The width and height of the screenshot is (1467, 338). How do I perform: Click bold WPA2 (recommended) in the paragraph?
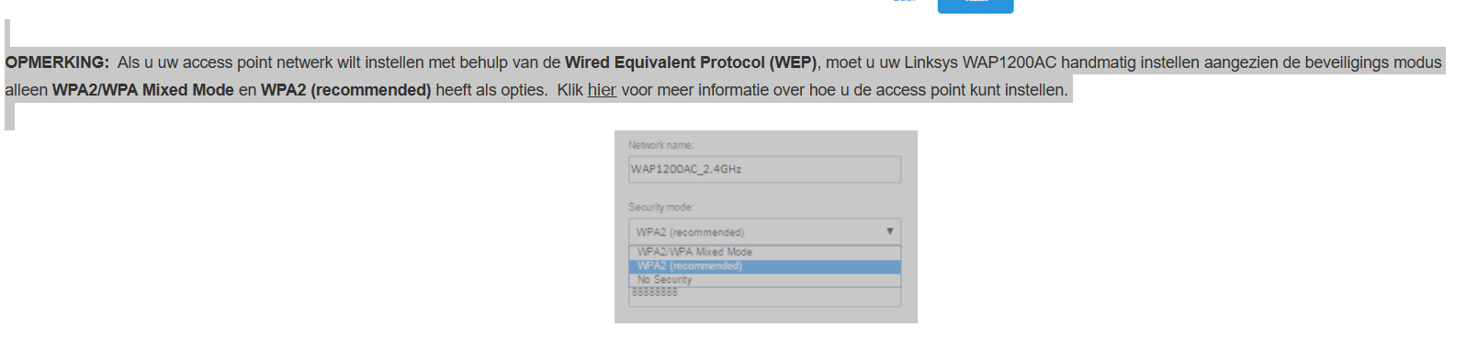click(x=346, y=90)
